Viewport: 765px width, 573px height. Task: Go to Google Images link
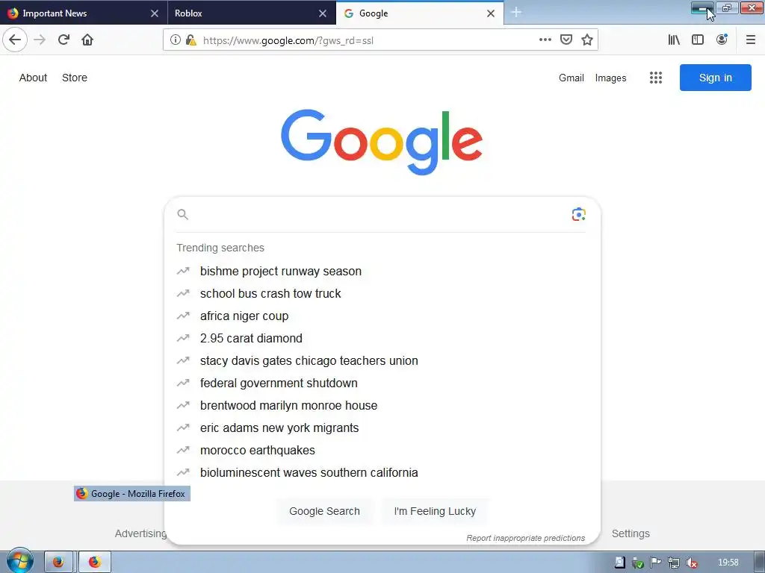[x=610, y=78]
